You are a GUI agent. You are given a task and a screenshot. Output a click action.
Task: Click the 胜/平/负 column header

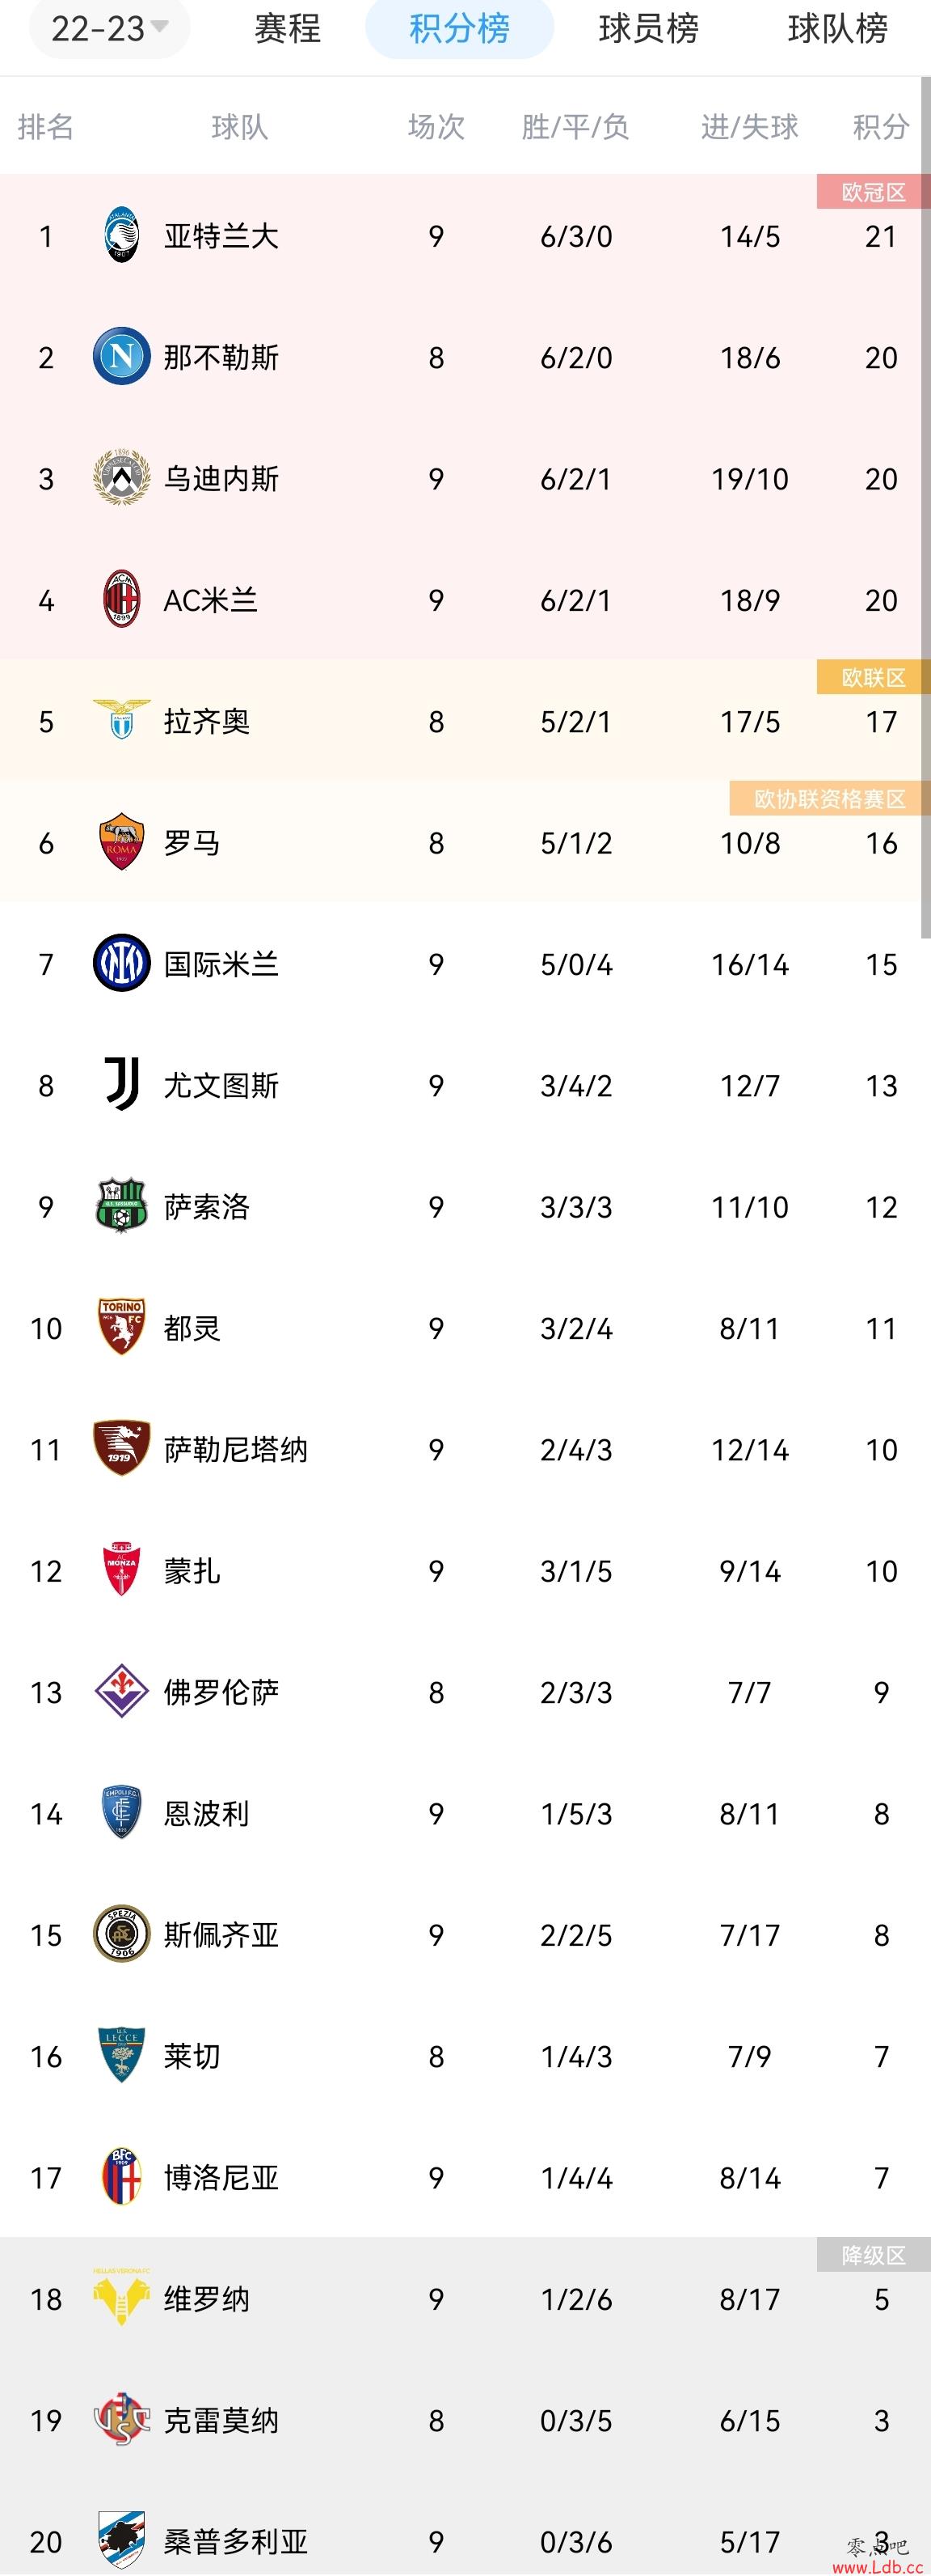[x=575, y=127]
